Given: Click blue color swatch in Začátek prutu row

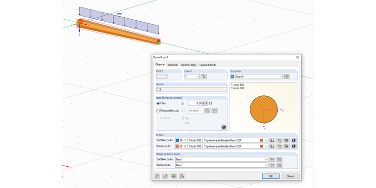Looking at the screenshot, I should 178,141.
